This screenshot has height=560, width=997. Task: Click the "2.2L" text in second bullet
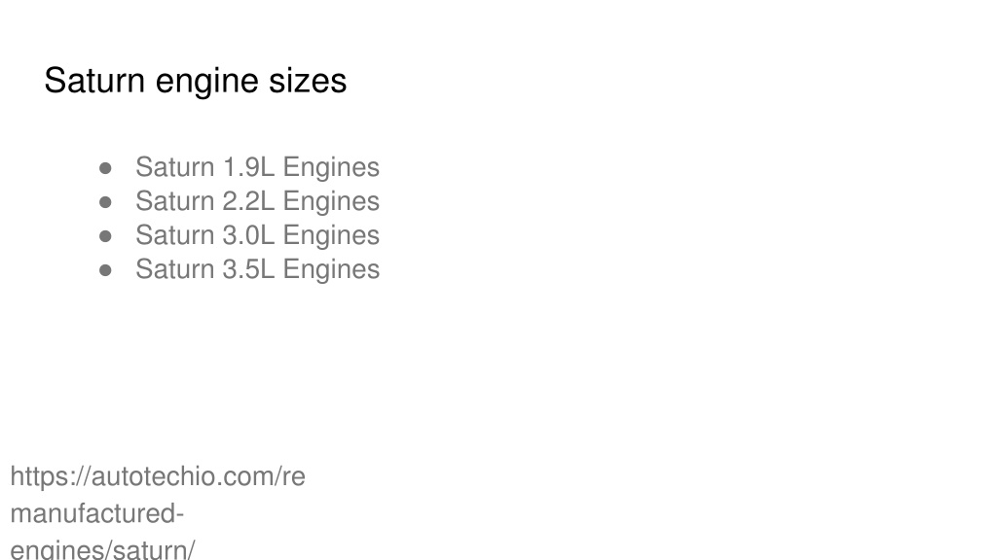pyautogui.click(x=248, y=201)
